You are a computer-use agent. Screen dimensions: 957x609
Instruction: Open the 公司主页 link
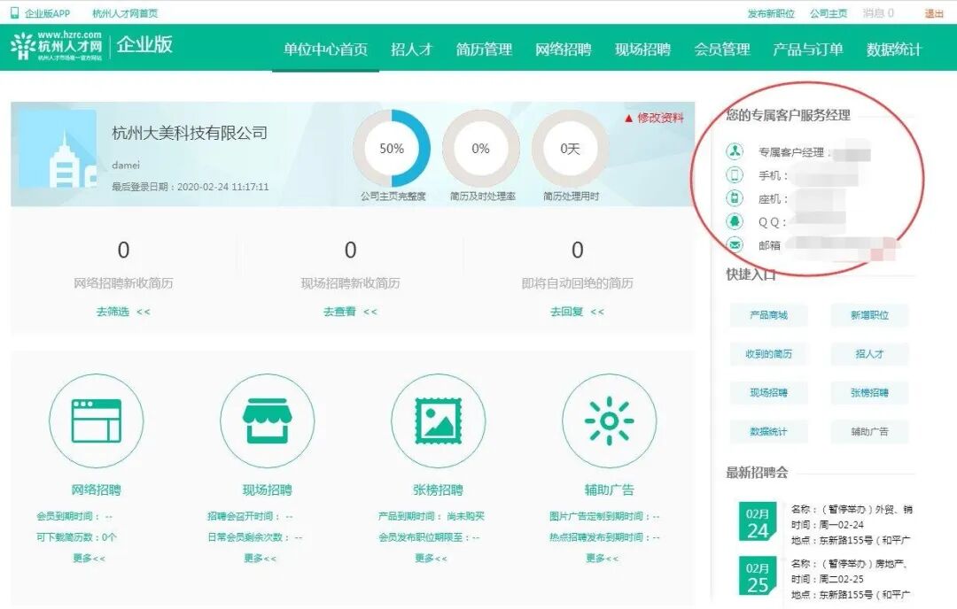click(829, 12)
